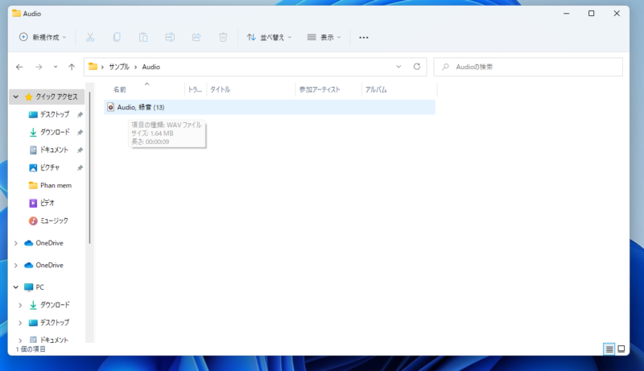Image resolution: width=644 pixels, height=371 pixels.
Task: Open the Phan mem folder
Action: pyautogui.click(x=56, y=185)
